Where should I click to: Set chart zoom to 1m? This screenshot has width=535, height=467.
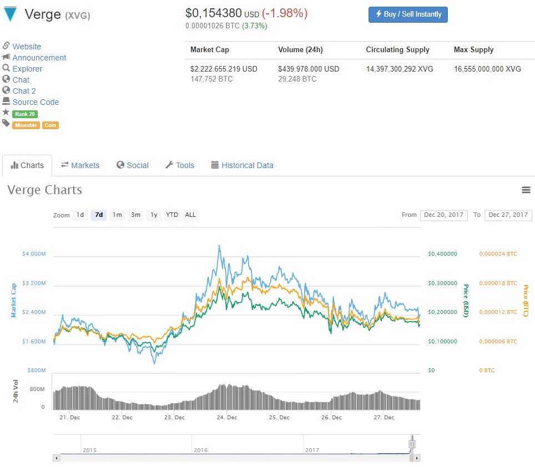point(117,215)
